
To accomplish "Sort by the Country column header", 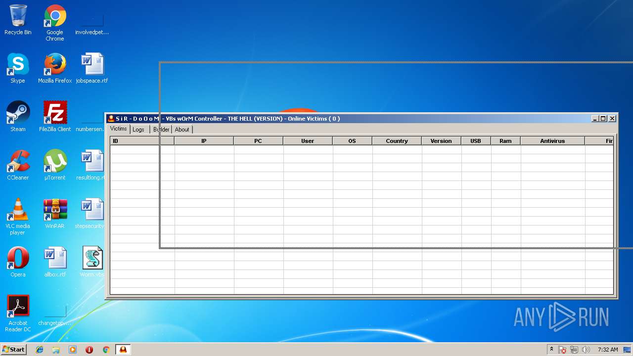I will 397,141.
